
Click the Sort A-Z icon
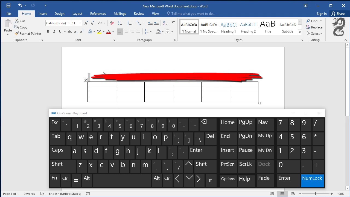point(165,23)
